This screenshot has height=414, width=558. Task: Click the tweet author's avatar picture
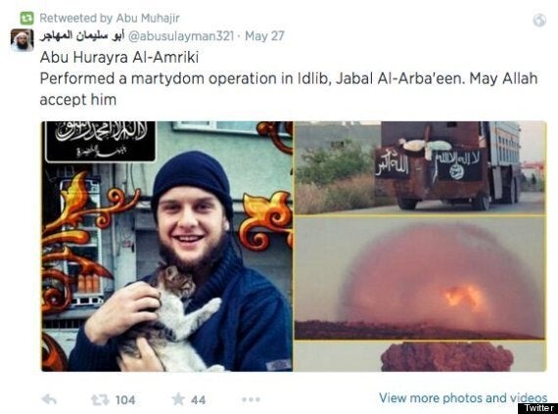(x=23, y=40)
